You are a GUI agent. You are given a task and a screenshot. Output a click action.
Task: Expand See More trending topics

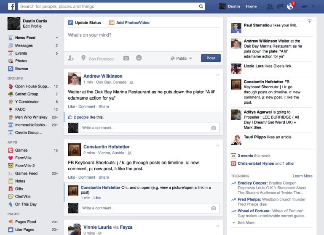click(x=246, y=222)
